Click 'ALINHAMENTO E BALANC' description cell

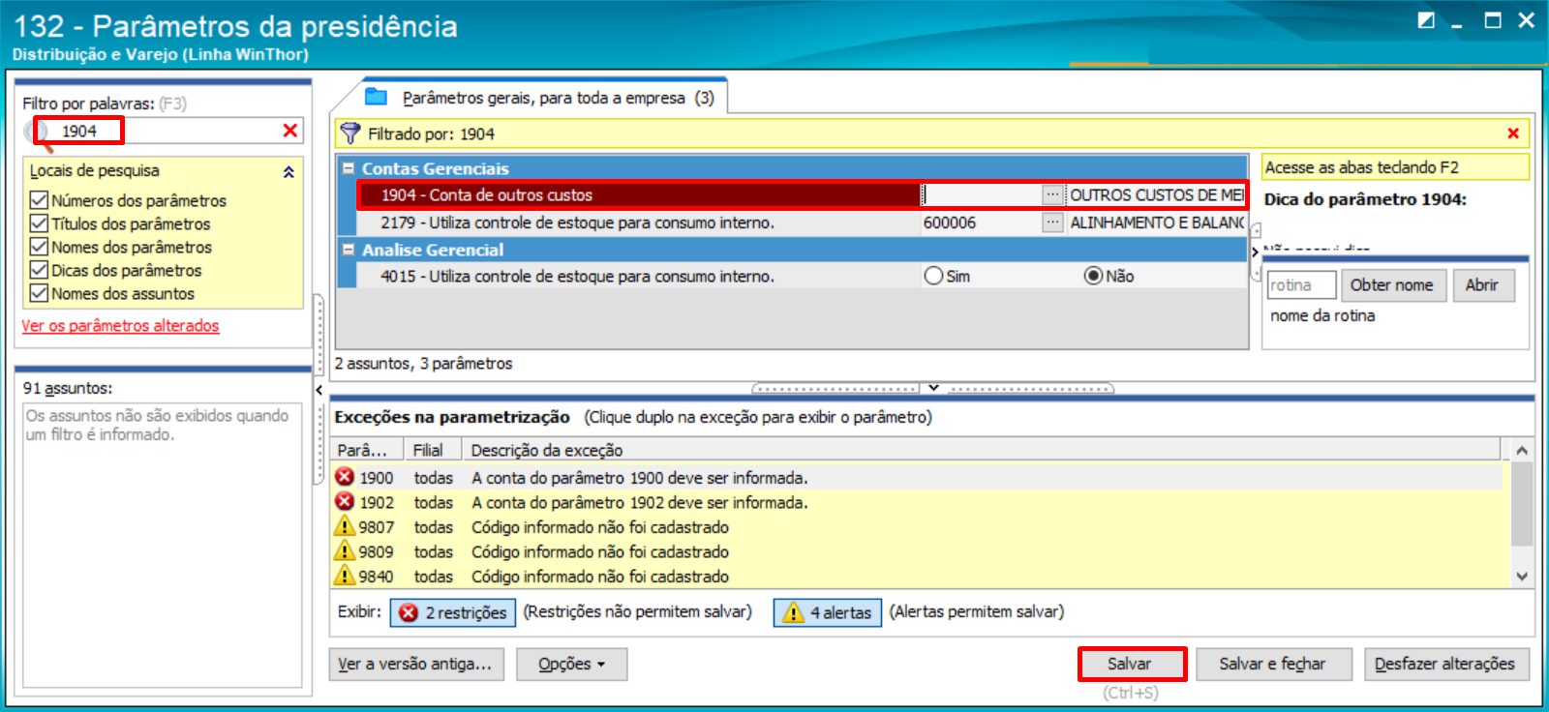(1156, 222)
